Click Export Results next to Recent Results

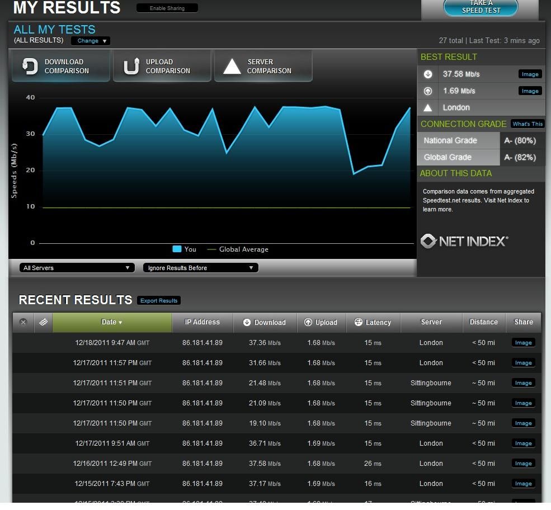coord(159,300)
